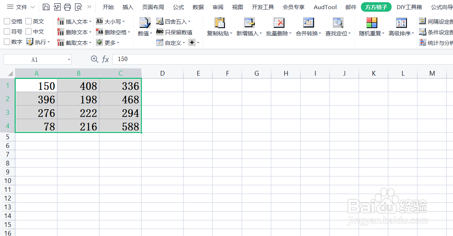Click the 数值 tool icon

tap(145, 23)
